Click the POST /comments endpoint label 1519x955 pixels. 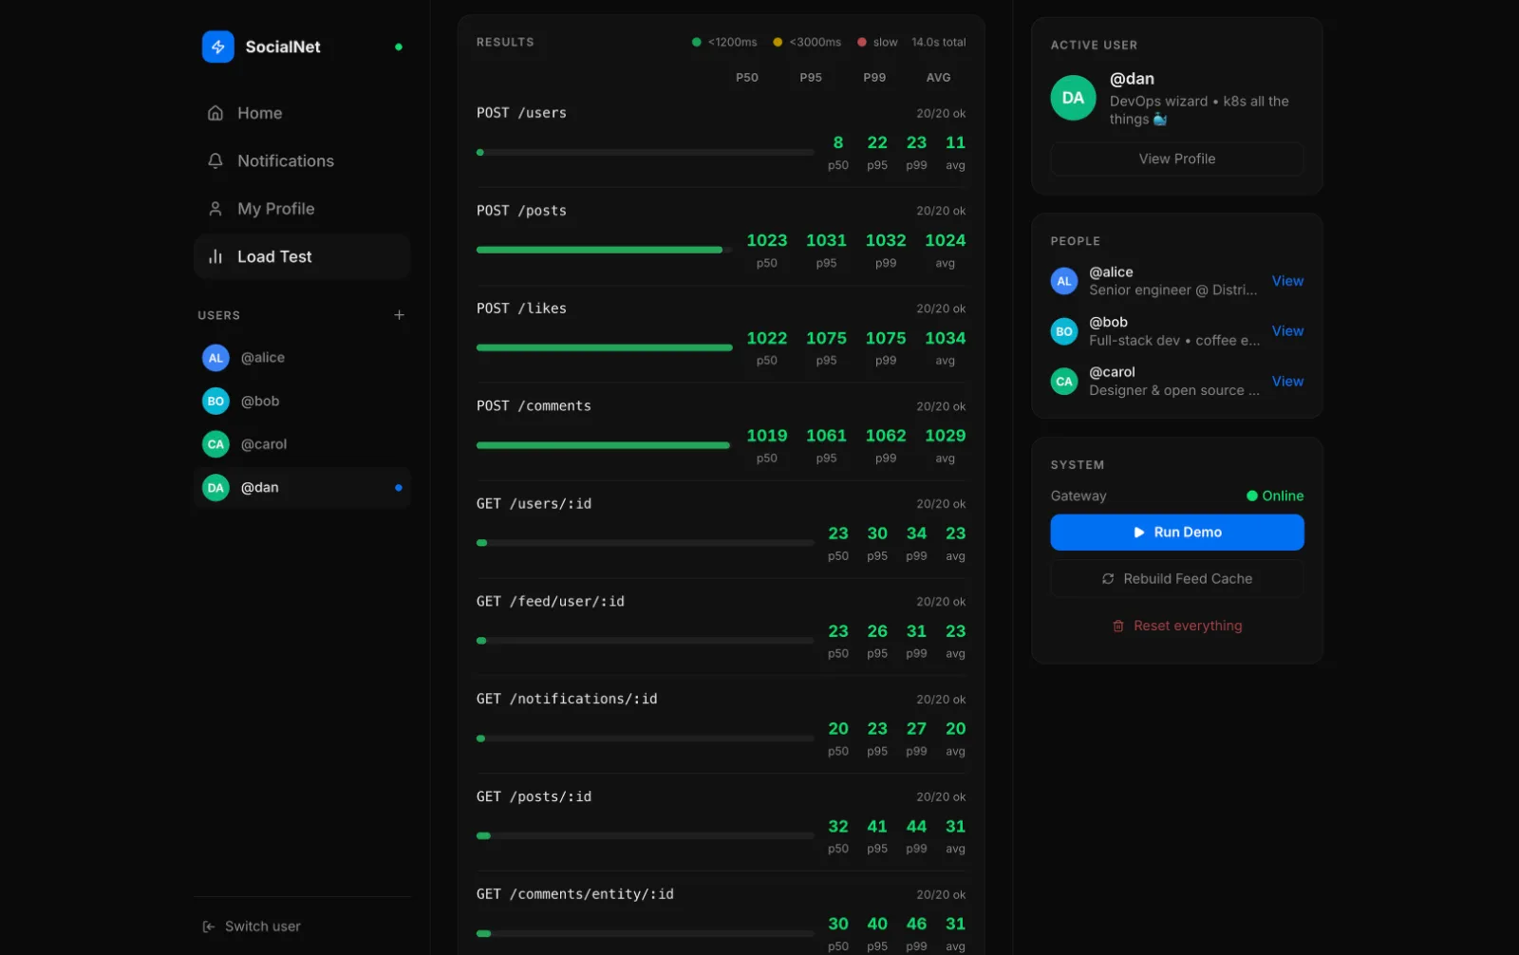pyautogui.click(x=534, y=406)
